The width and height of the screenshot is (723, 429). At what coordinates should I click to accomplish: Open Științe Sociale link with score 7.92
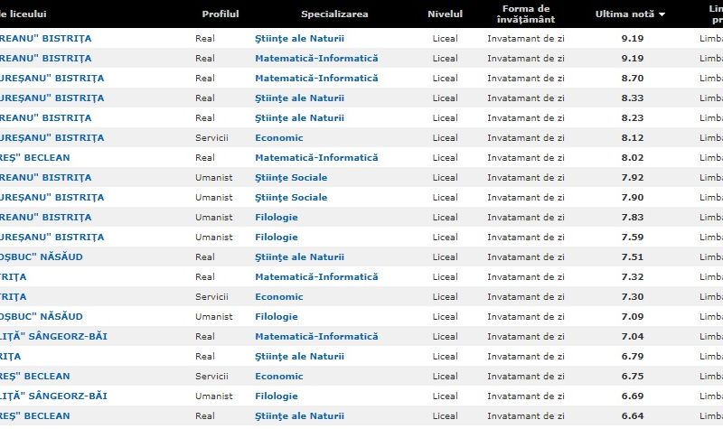point(291,177)
